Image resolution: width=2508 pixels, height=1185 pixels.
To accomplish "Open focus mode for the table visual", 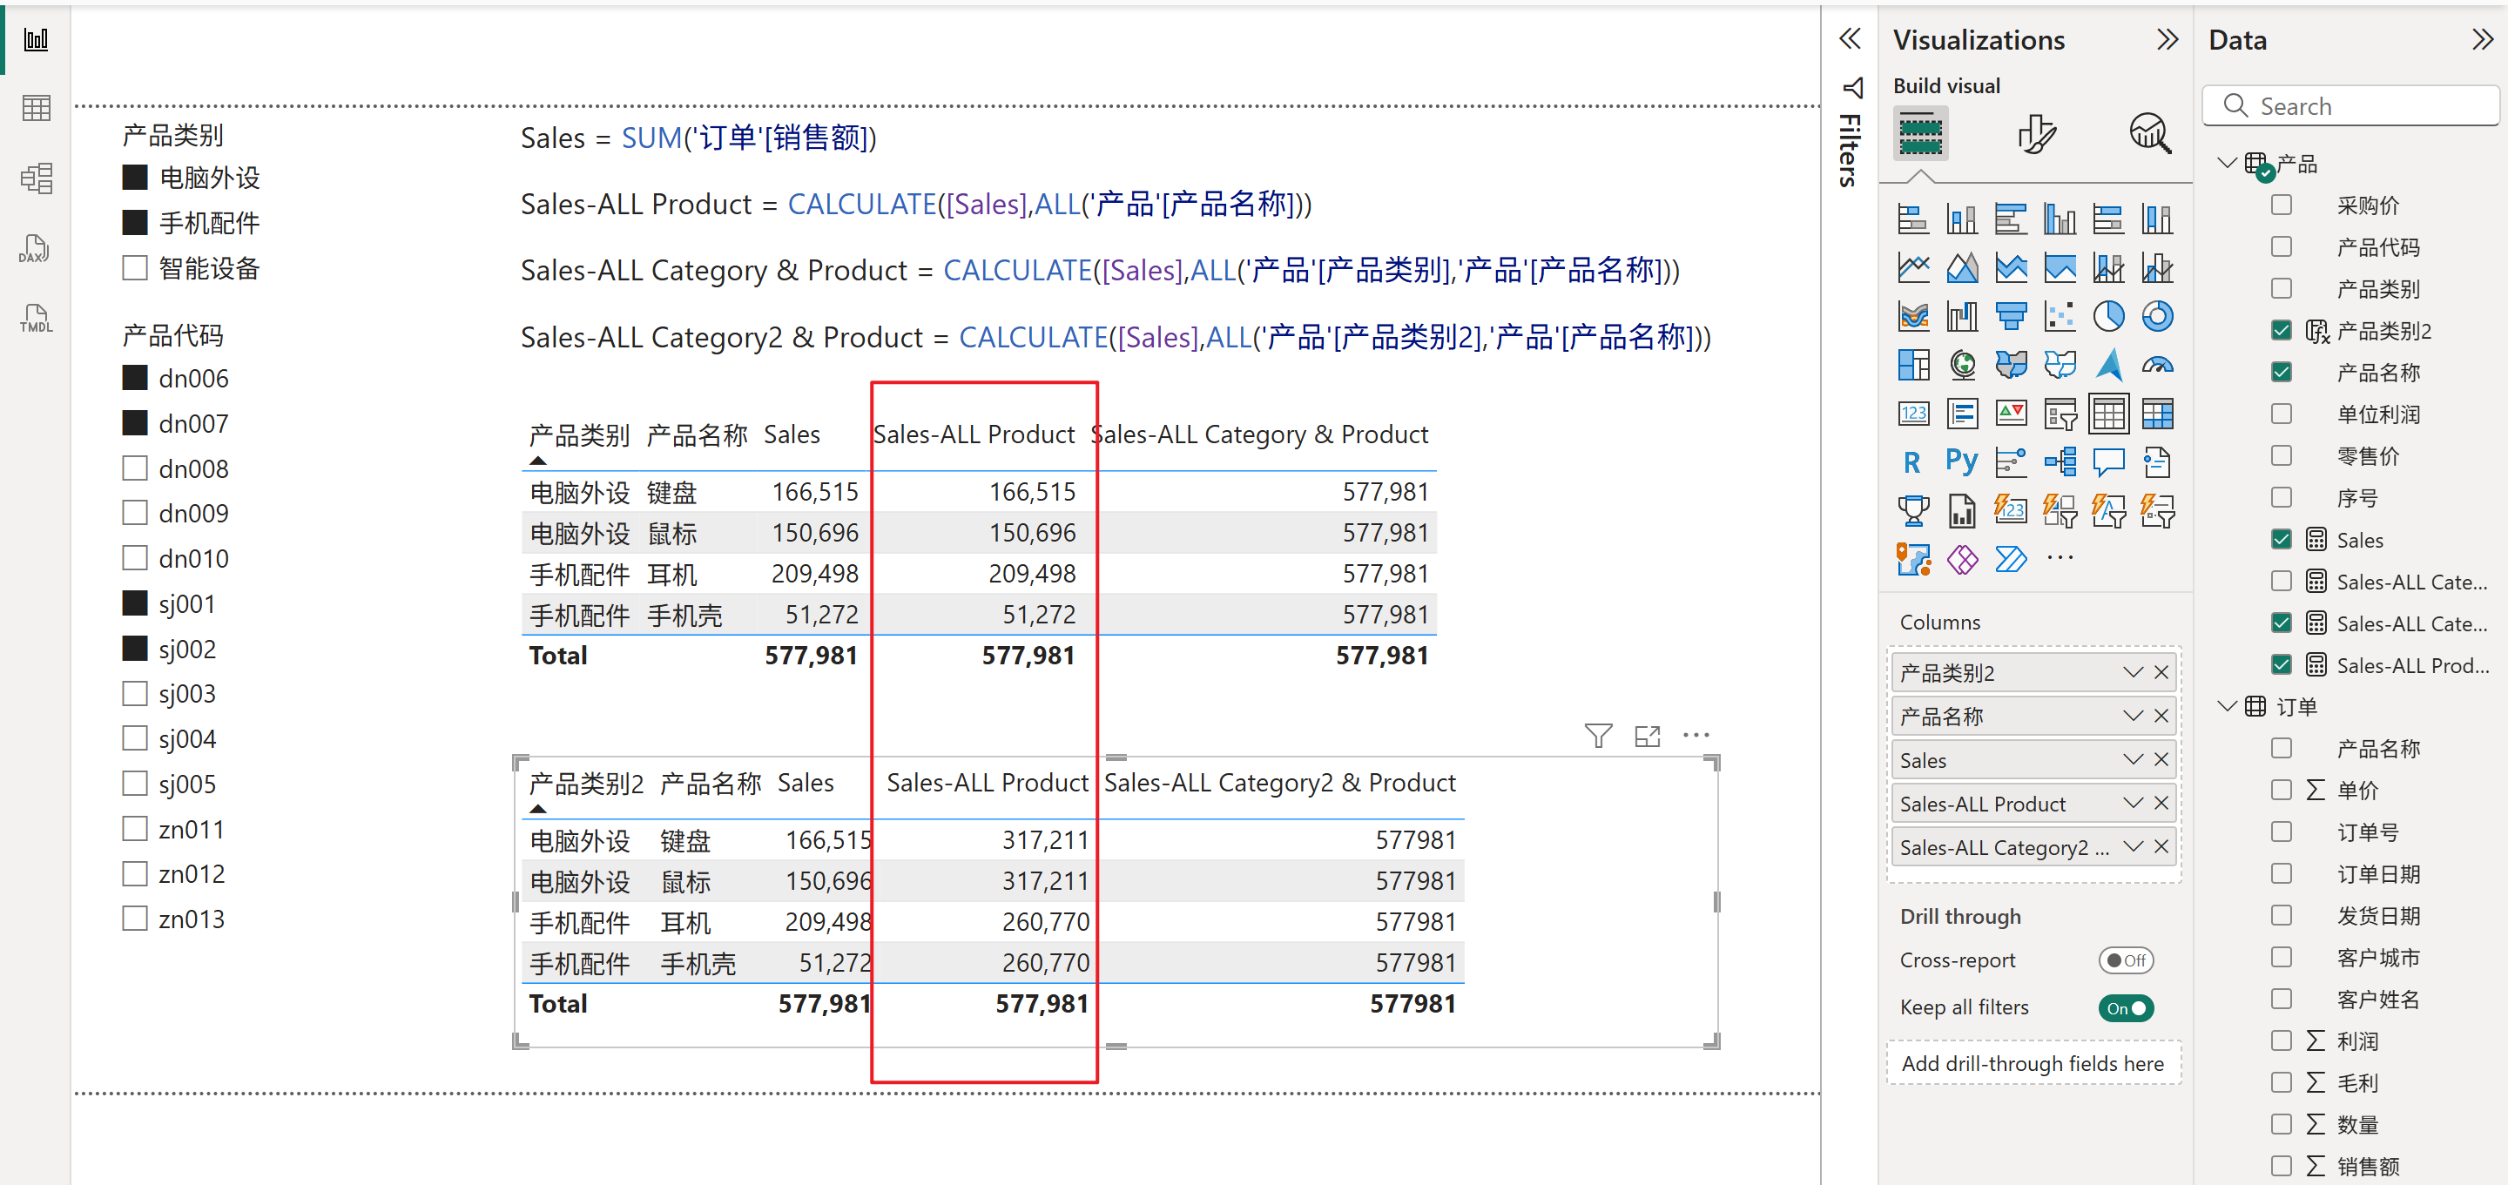I will coord(1648,736).
